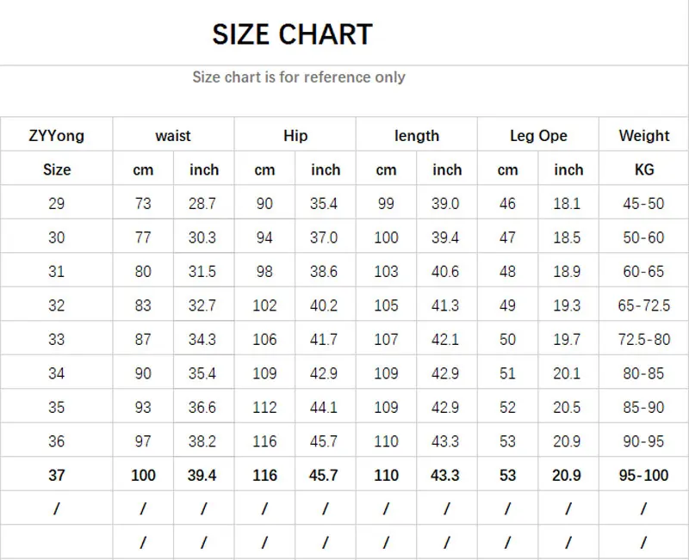This screenshot has width=689, height=560.
Task: Click the KG unit subheader
Action: click(x=643, y=170)
